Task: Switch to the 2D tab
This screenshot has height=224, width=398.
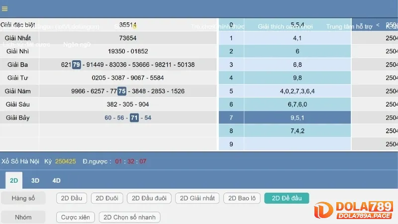Action: [x=14, y=180]
